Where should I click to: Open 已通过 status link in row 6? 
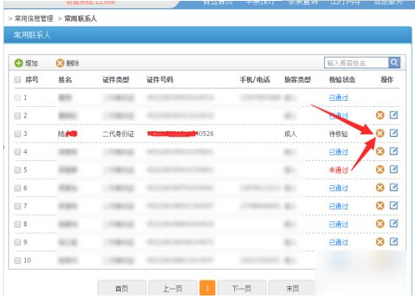pos(338,189)
